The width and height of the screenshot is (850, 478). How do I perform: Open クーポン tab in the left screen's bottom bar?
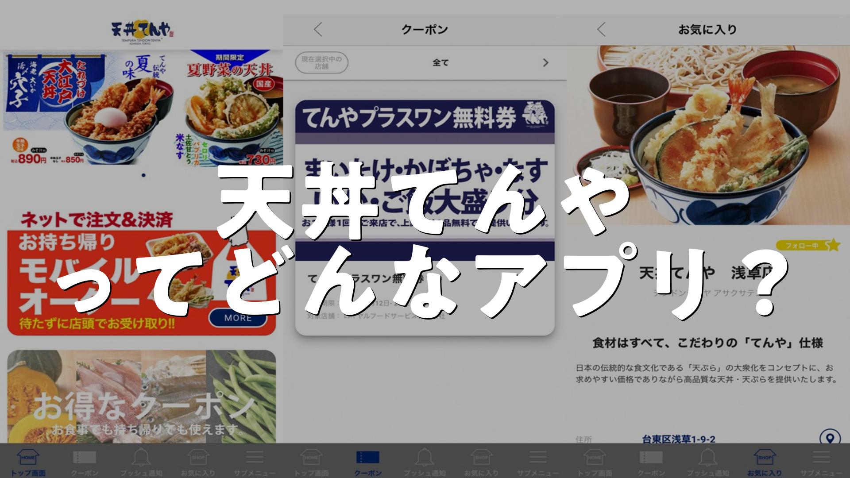[x=85, y=462]
